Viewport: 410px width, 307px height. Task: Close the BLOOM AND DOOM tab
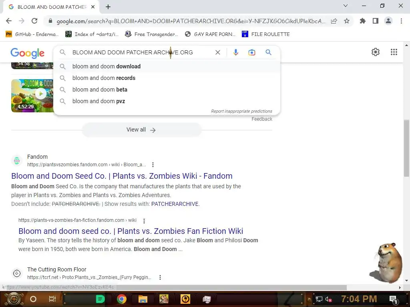[x=93, y=7]
